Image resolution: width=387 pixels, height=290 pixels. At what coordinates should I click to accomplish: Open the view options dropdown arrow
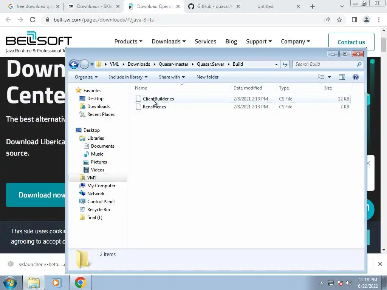coord(329,77)
